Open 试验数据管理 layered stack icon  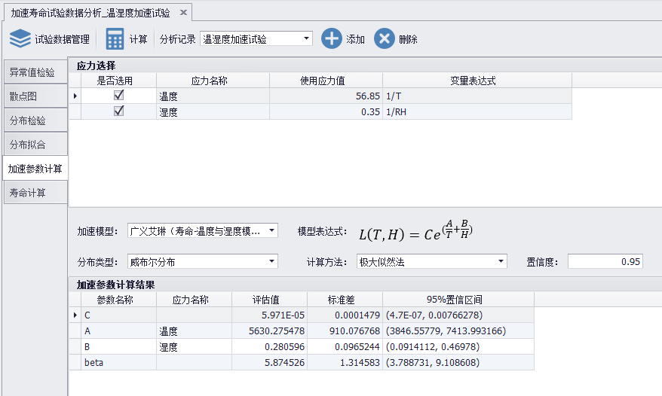20,39
